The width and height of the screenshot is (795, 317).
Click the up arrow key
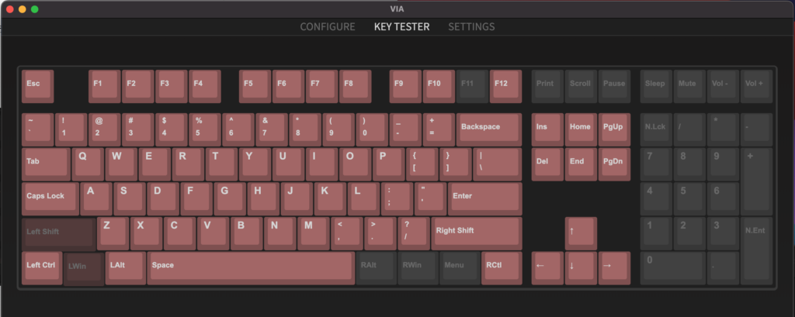pyautogui.click(x=581, y=233)
